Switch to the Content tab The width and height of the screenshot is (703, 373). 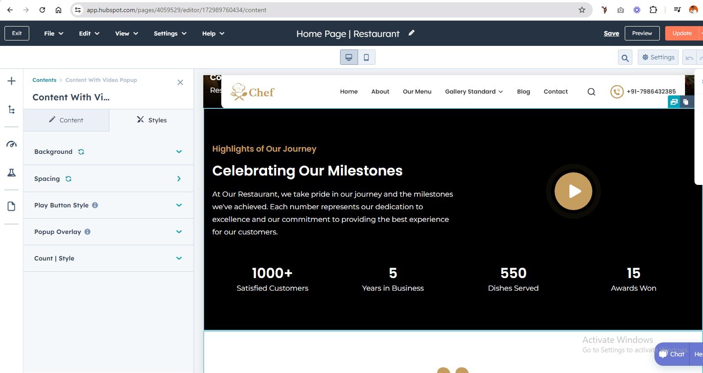click(66, 120)
